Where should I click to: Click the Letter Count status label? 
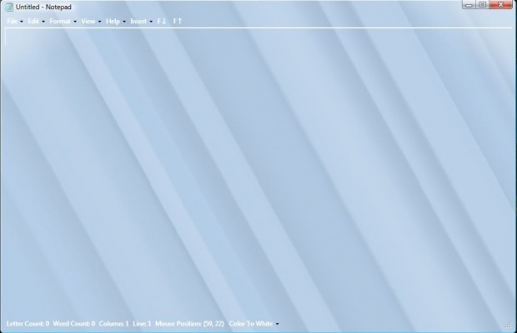pos(28,323)
